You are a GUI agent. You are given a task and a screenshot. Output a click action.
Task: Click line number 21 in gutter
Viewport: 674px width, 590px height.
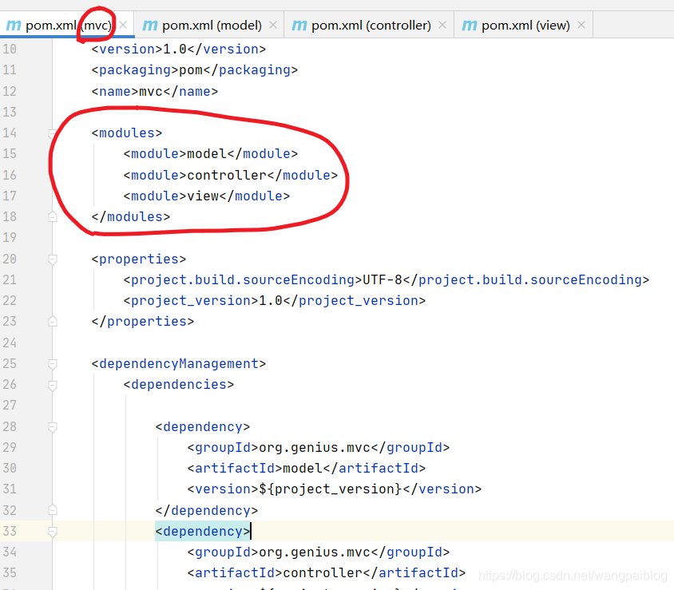(10, 279)
